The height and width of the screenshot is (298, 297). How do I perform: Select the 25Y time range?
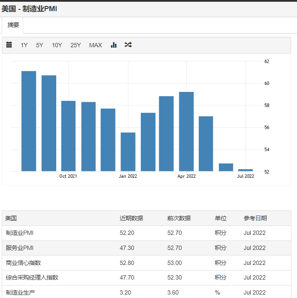click(x=76, y=45)
